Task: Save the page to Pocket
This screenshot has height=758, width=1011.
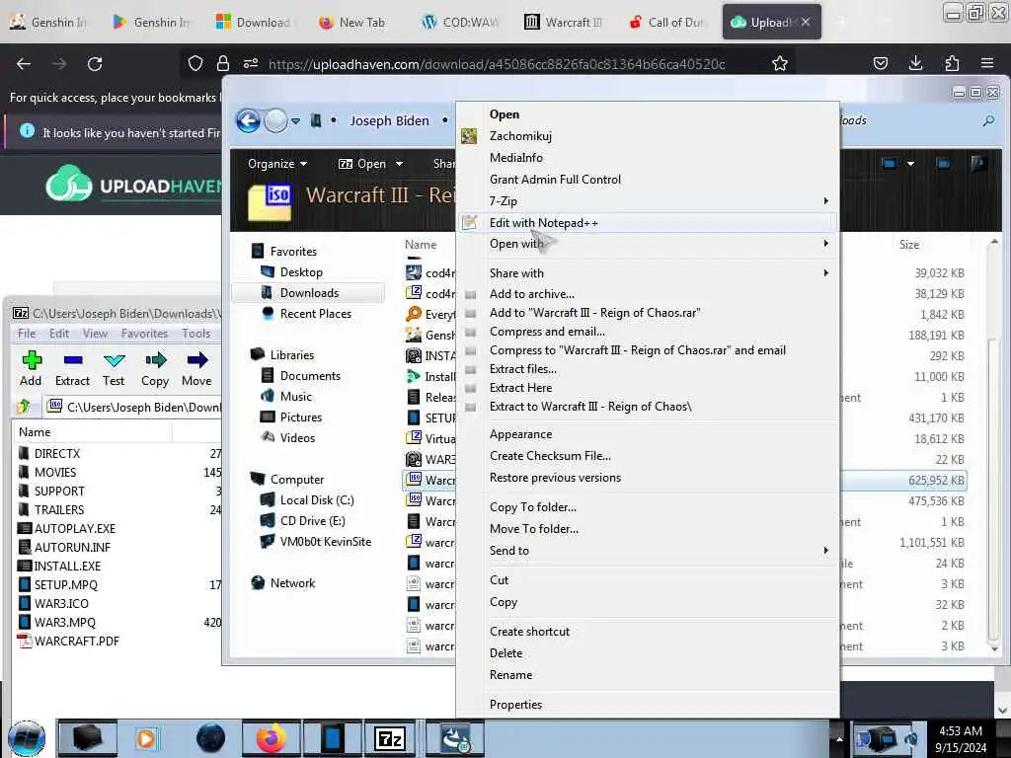Action: pyautogui.click(x=880, y=63)
